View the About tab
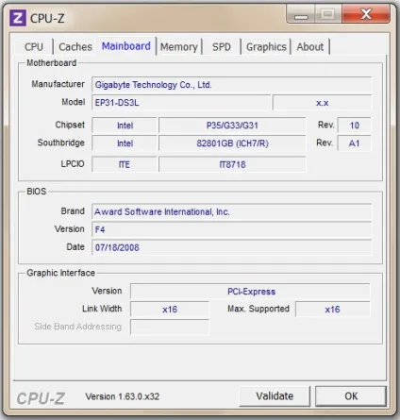This screenshot has width=400, height=420. [x=310, y=47]
